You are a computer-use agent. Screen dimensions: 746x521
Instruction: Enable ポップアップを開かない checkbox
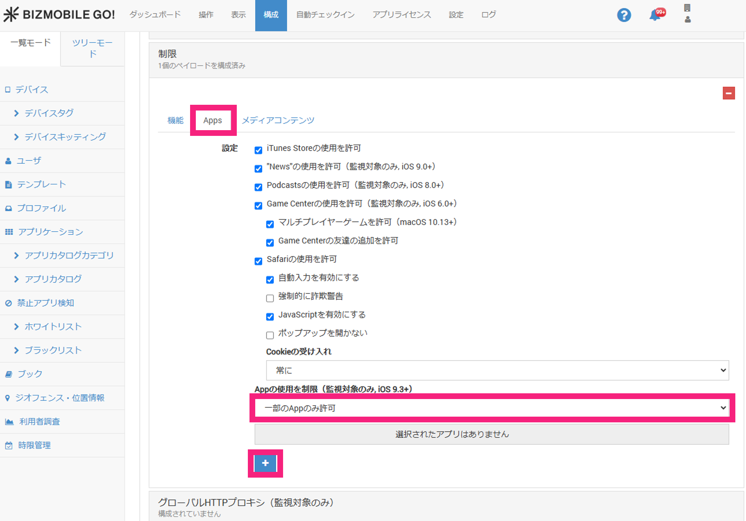(x=270, y=335)
